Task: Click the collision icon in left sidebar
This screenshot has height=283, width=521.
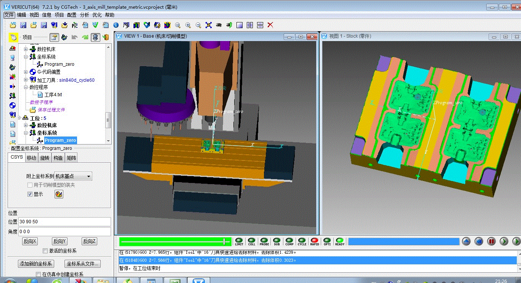Action: point(13,76)
